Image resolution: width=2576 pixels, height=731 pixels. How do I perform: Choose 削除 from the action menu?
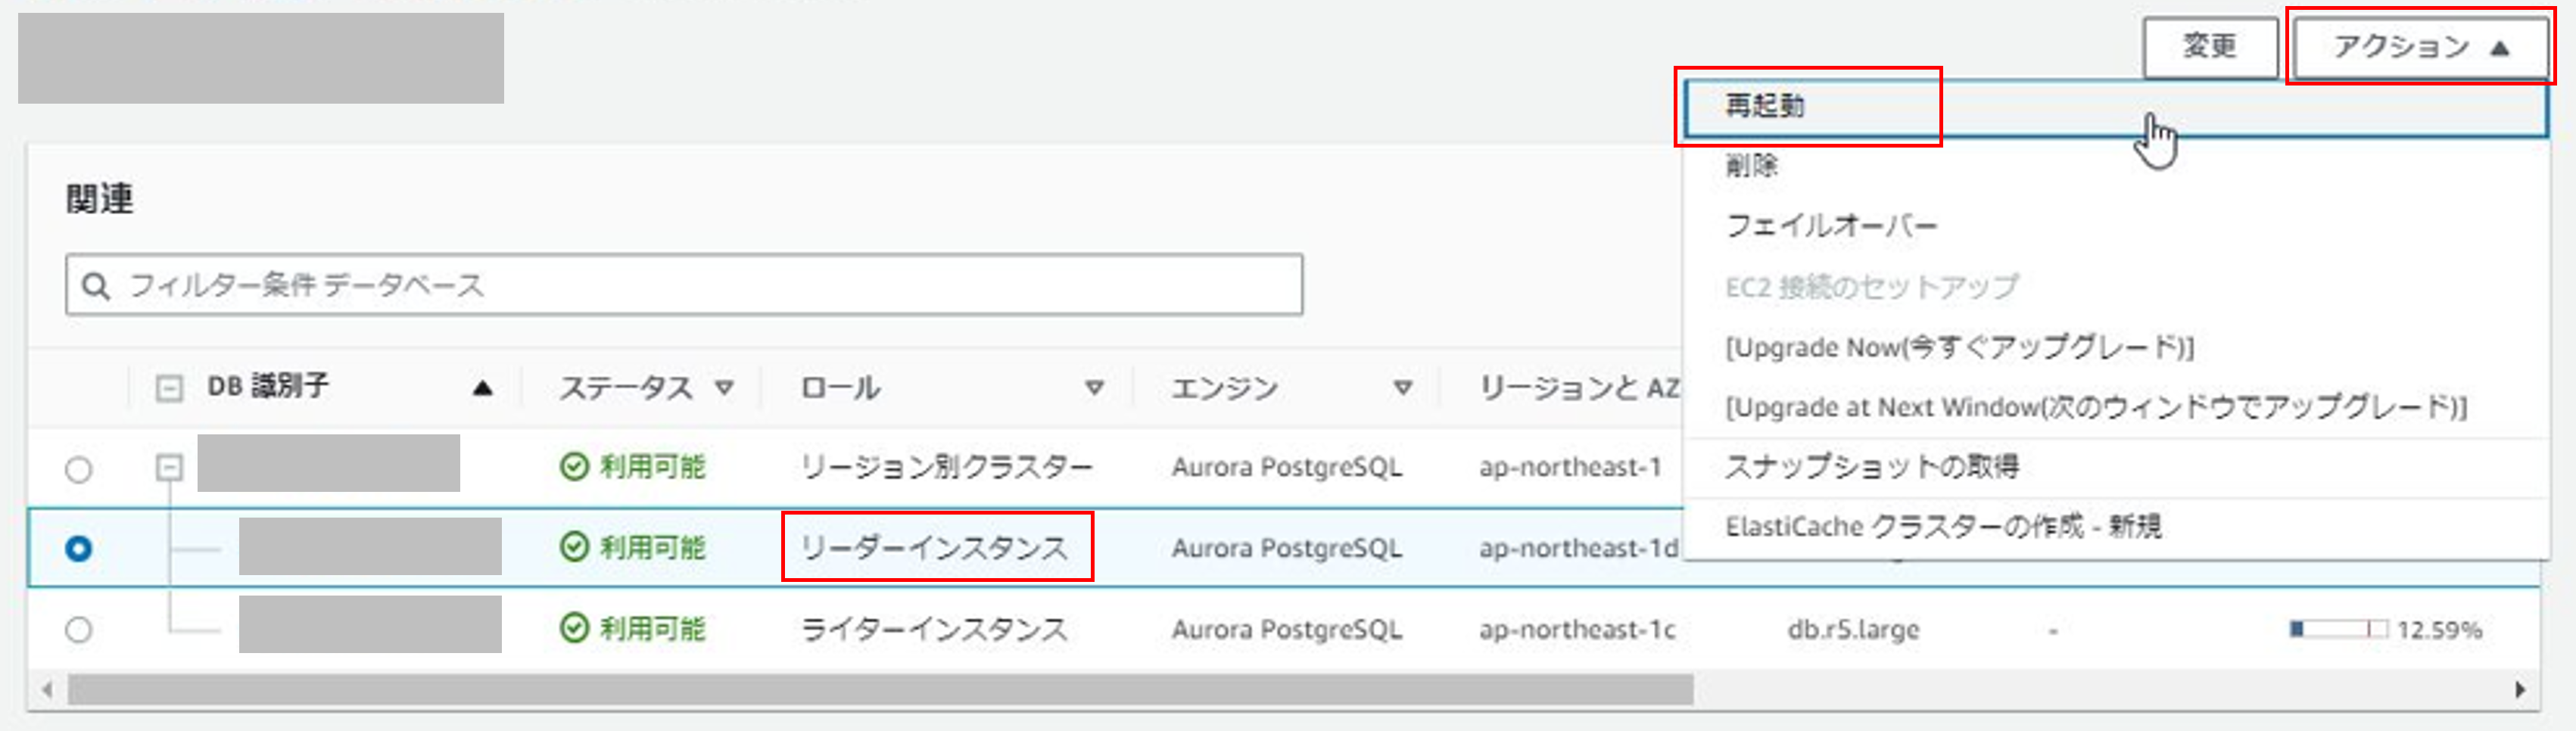coord(1752,165)
